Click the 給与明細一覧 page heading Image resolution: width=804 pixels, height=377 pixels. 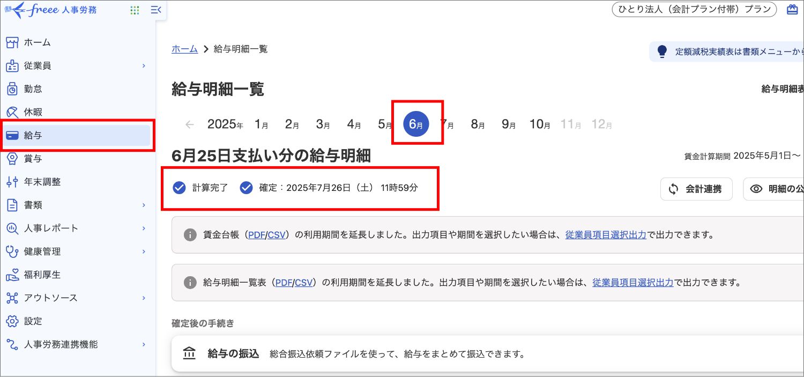coord(218,90)
